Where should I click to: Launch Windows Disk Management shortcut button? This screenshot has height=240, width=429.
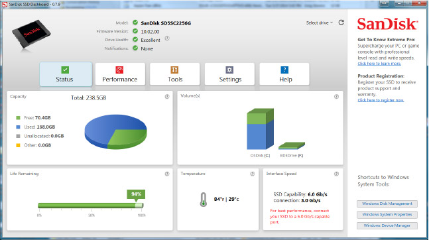pos(387,204)
